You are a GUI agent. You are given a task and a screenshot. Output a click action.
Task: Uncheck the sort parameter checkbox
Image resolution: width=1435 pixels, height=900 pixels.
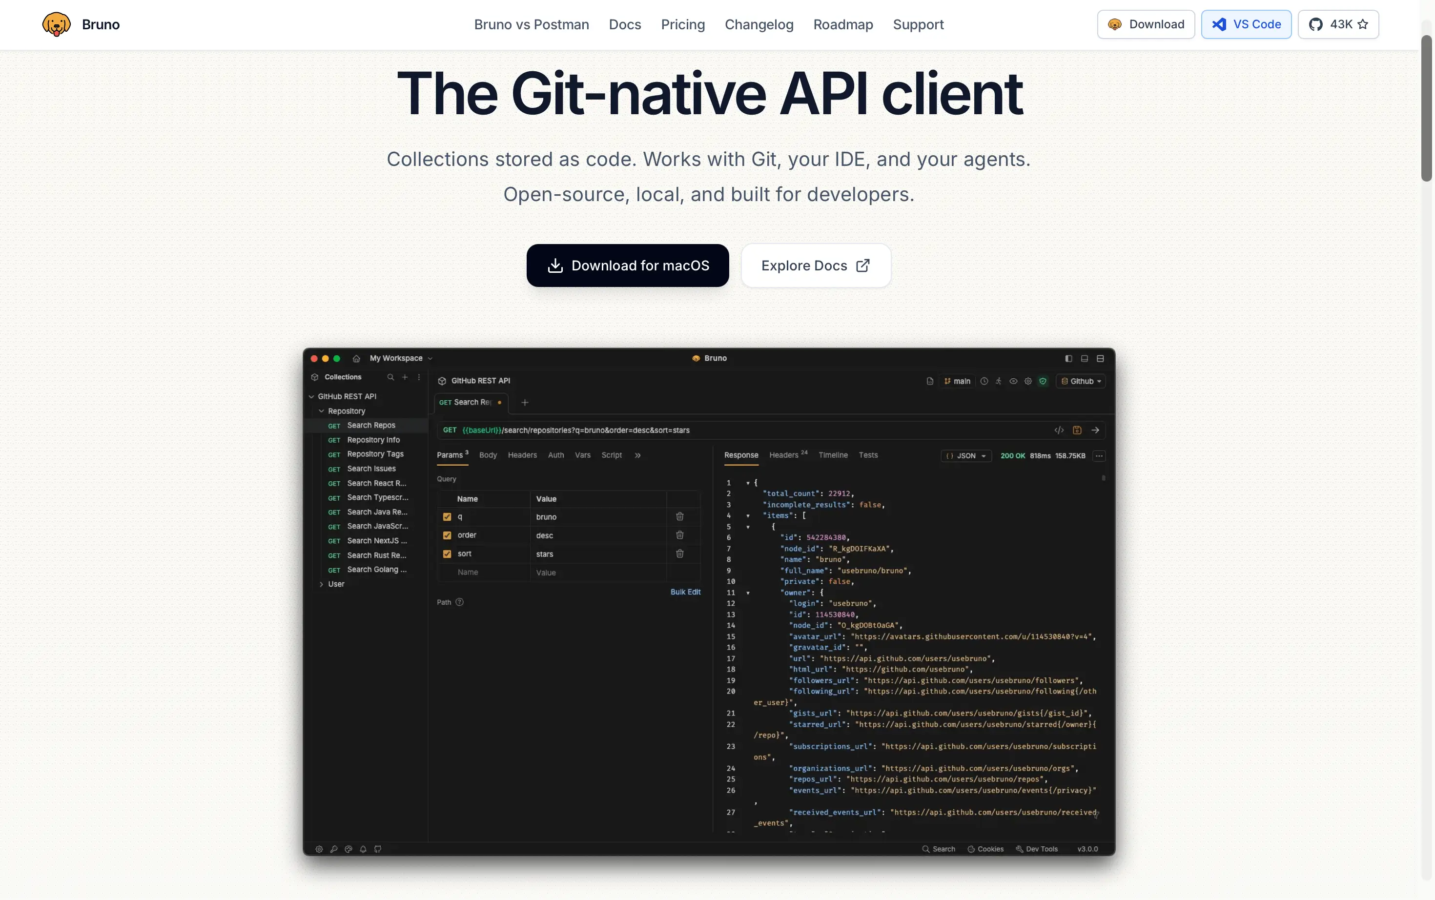coord(447,554)
